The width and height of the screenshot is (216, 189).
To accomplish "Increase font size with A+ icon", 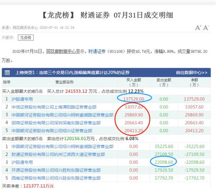I will coord(198,27).
